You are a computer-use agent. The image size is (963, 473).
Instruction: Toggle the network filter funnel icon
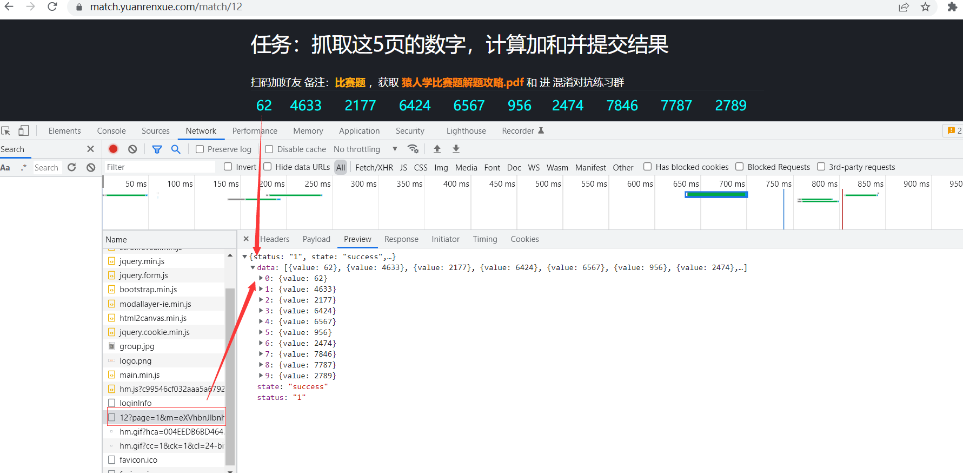coord(157,149)
